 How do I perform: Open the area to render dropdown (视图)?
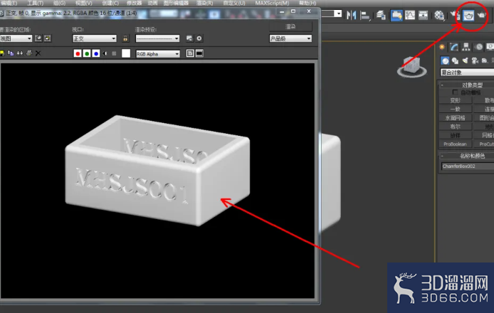[x=16, y=38]
